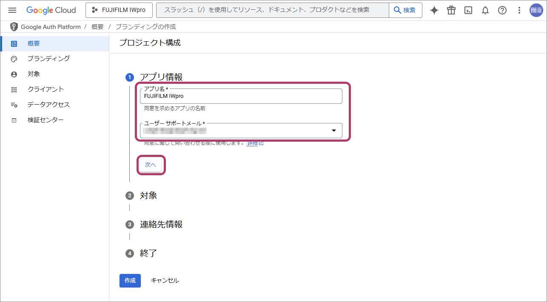The image size is (547, 302).
Task: Click the blue 作成 button
Action: [130, 281]
